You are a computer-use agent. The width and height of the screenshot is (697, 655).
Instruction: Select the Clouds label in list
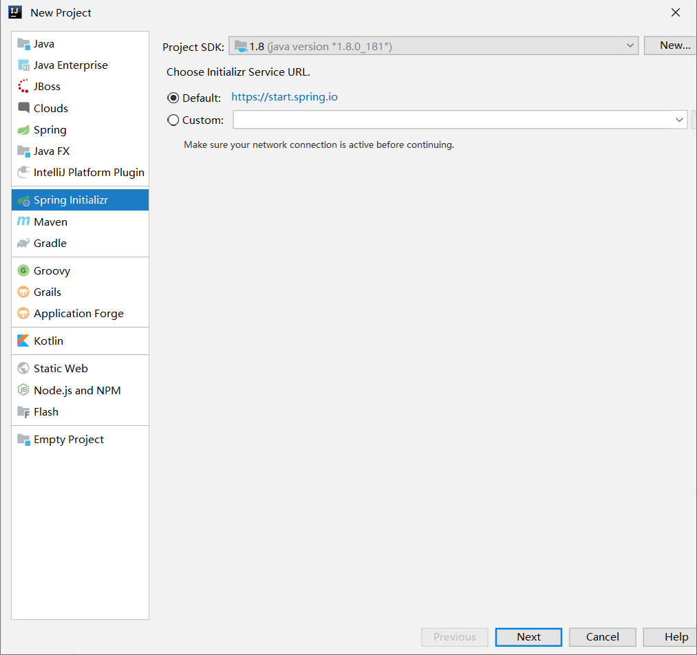pos(51,108)
